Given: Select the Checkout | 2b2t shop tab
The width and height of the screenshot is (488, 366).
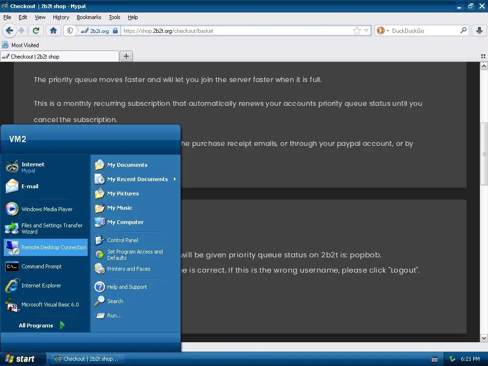Looking at the screenshot, I should (x=60, y=56).
